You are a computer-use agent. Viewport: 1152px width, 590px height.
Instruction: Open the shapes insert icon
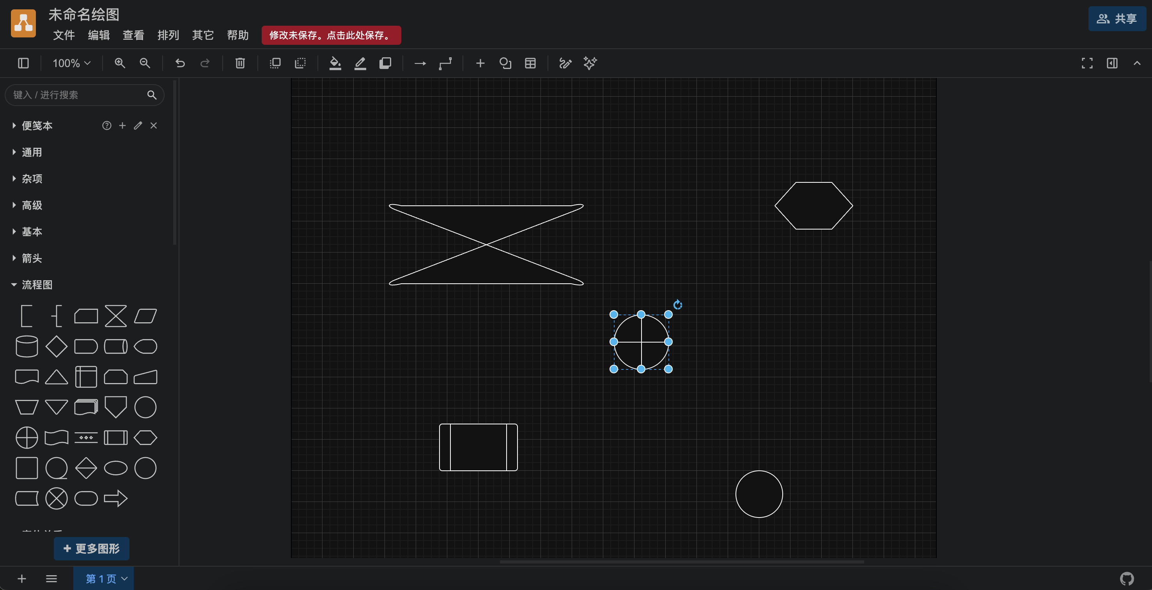505,63
